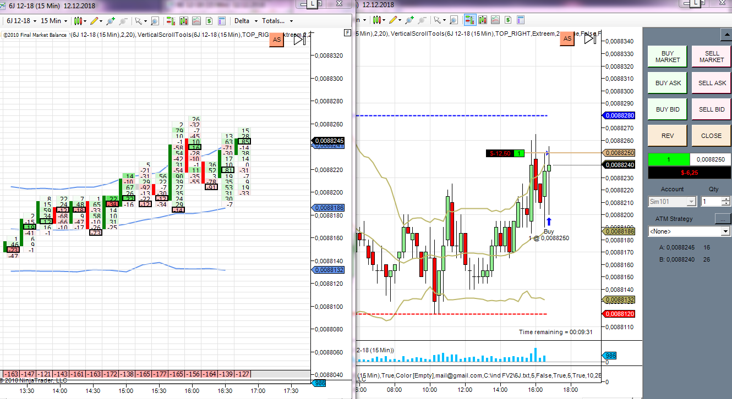This screenshot has height=399, width=732.
Task: Open drawing tools pencil in left chart window
Action: pyautogui.click(x=96, y=21)
